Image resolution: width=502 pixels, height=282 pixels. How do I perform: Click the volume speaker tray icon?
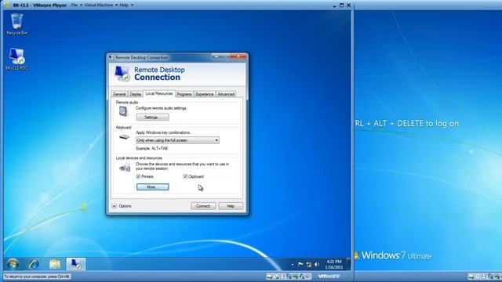click(317, 265)
